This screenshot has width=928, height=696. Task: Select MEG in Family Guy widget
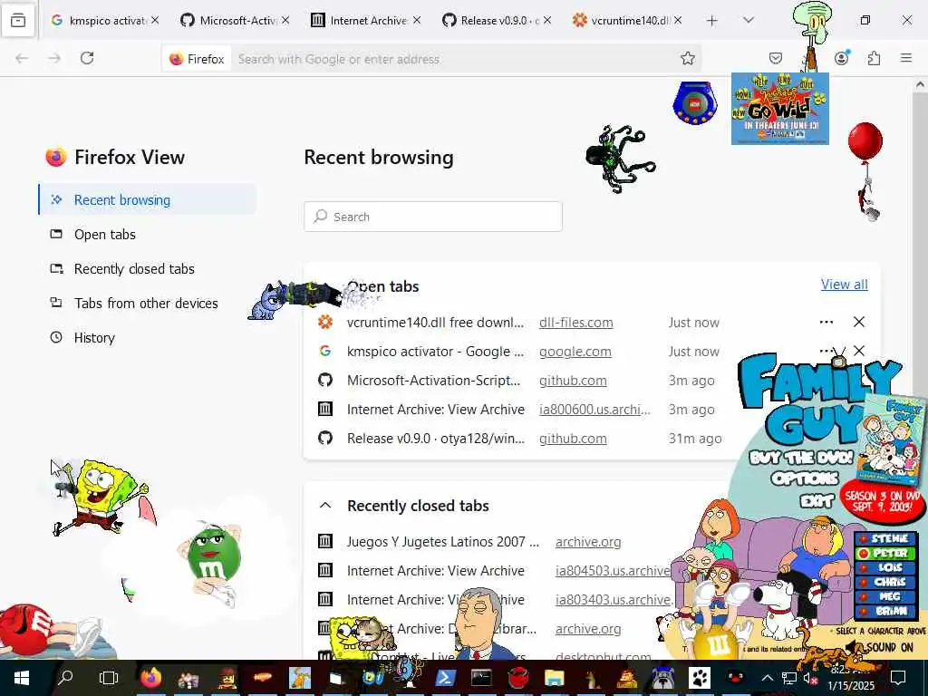(x=885, y=596)
